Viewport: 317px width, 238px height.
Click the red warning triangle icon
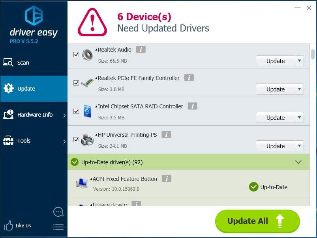tap(92, 22)
